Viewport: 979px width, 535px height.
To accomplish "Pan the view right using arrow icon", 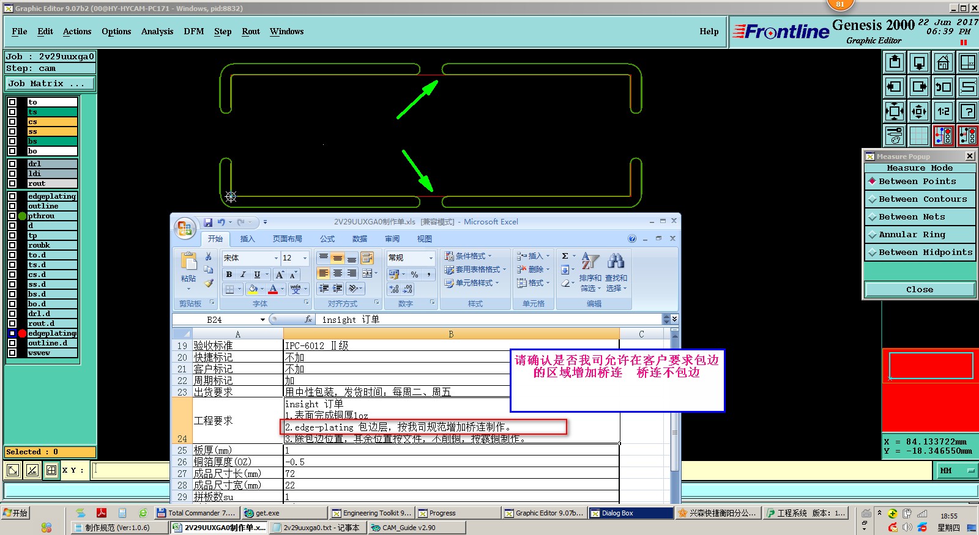I will coord(918,87).
